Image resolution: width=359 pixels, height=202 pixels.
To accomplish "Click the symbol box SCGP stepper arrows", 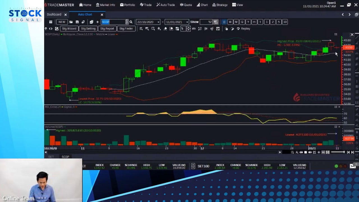I will point(127,22).
